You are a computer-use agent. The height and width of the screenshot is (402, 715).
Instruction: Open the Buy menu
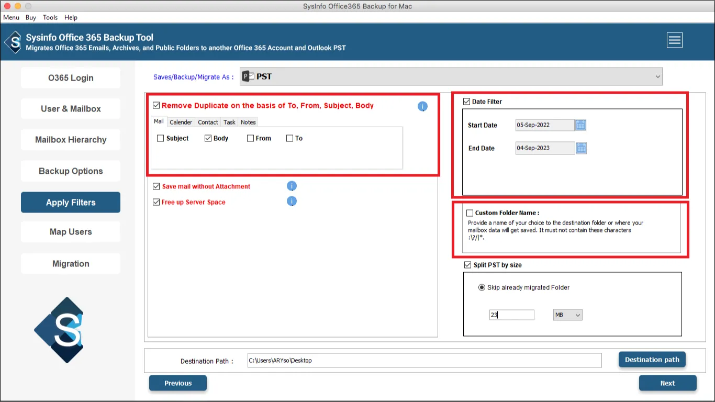(31, 17)
